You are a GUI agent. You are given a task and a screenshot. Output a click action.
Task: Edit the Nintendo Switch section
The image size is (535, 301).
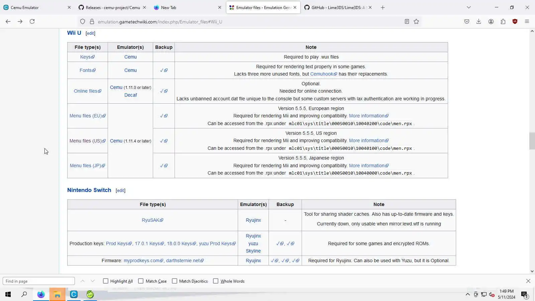tap(120, 191)
